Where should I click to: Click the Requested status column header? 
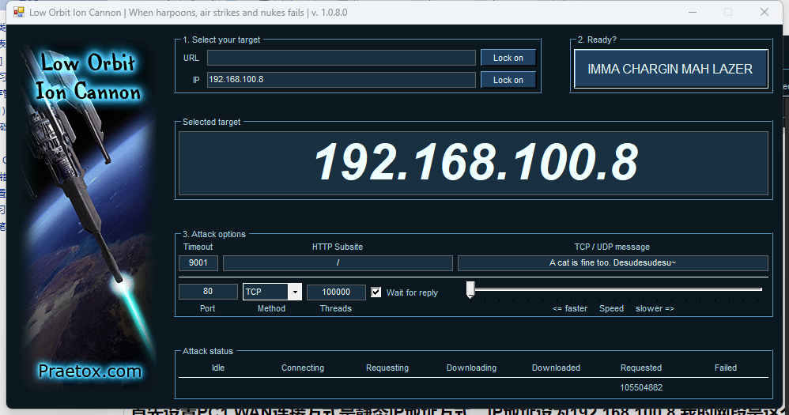coord(641,368)
